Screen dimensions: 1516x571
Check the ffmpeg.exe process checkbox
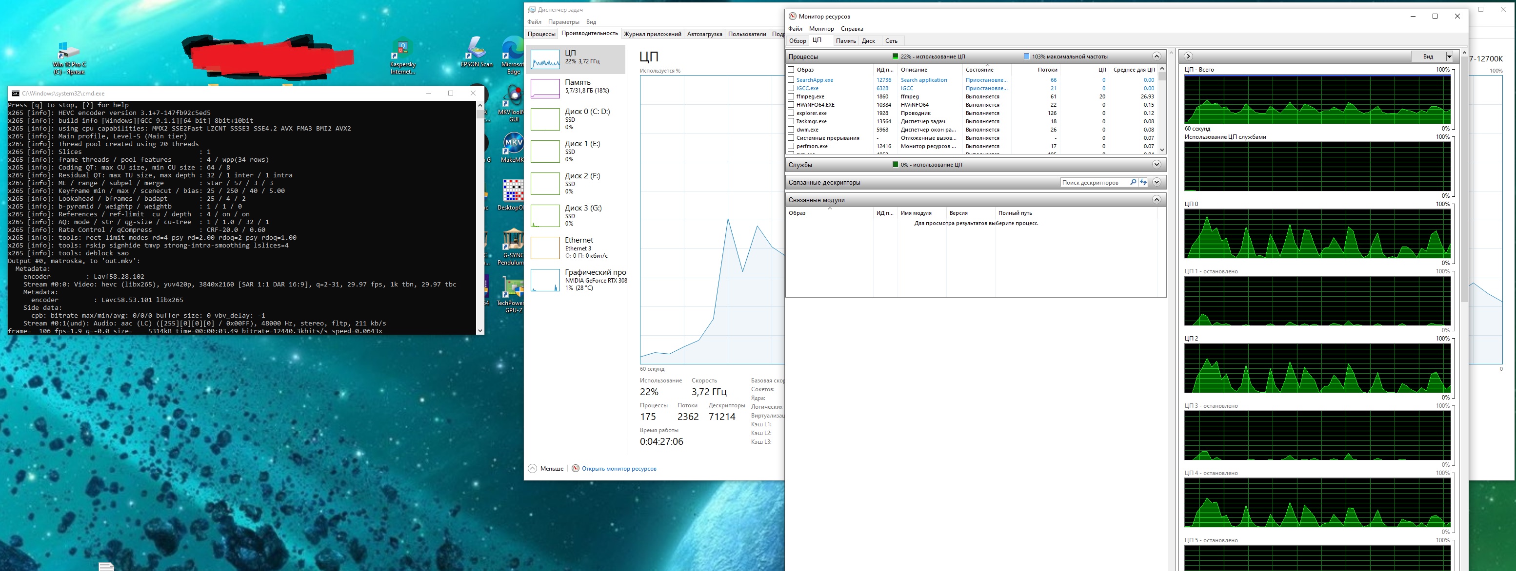[791, 96]
